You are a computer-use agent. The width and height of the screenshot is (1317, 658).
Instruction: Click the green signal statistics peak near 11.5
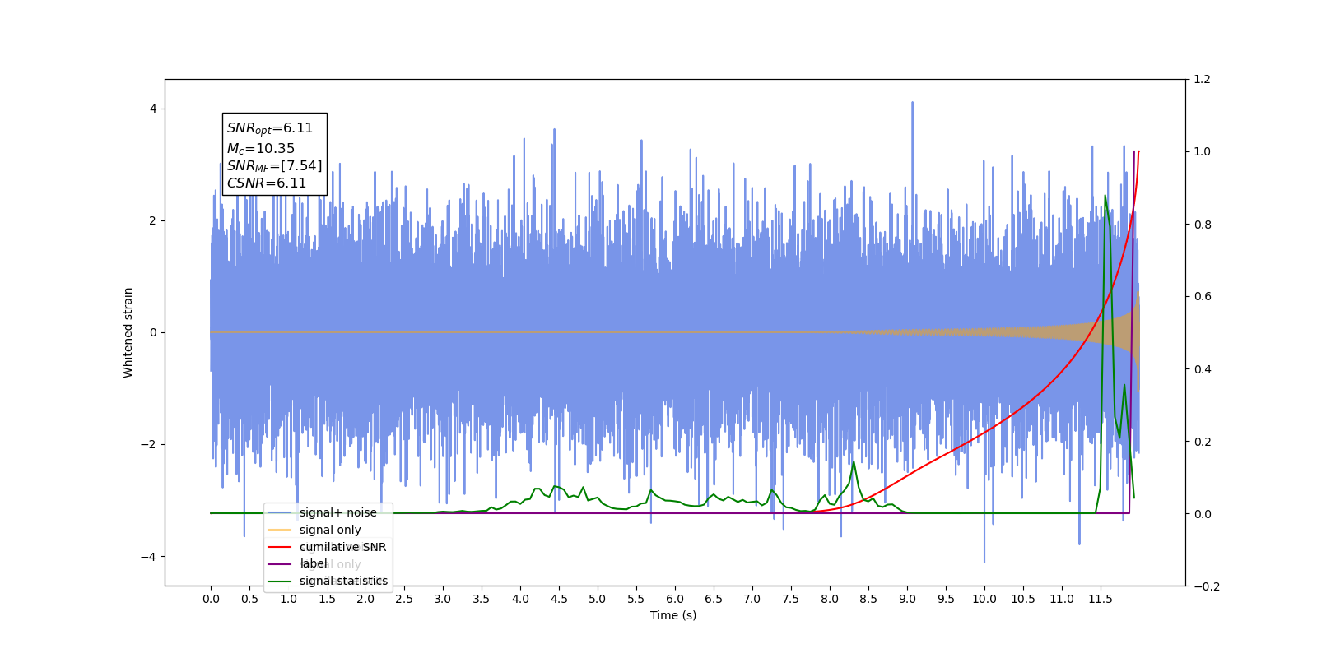(x=1105, y=196)
